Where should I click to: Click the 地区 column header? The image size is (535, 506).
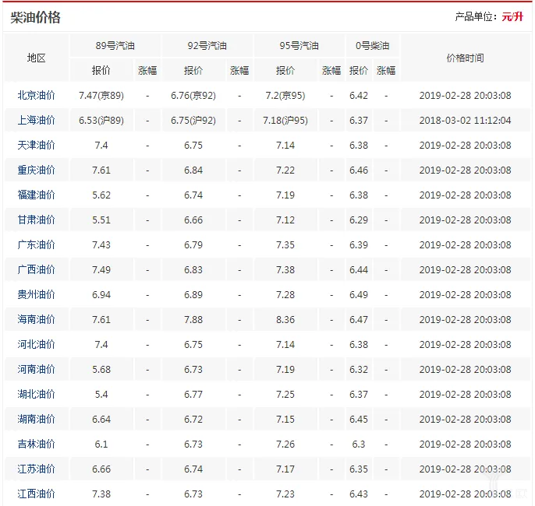tap(36, 58)
